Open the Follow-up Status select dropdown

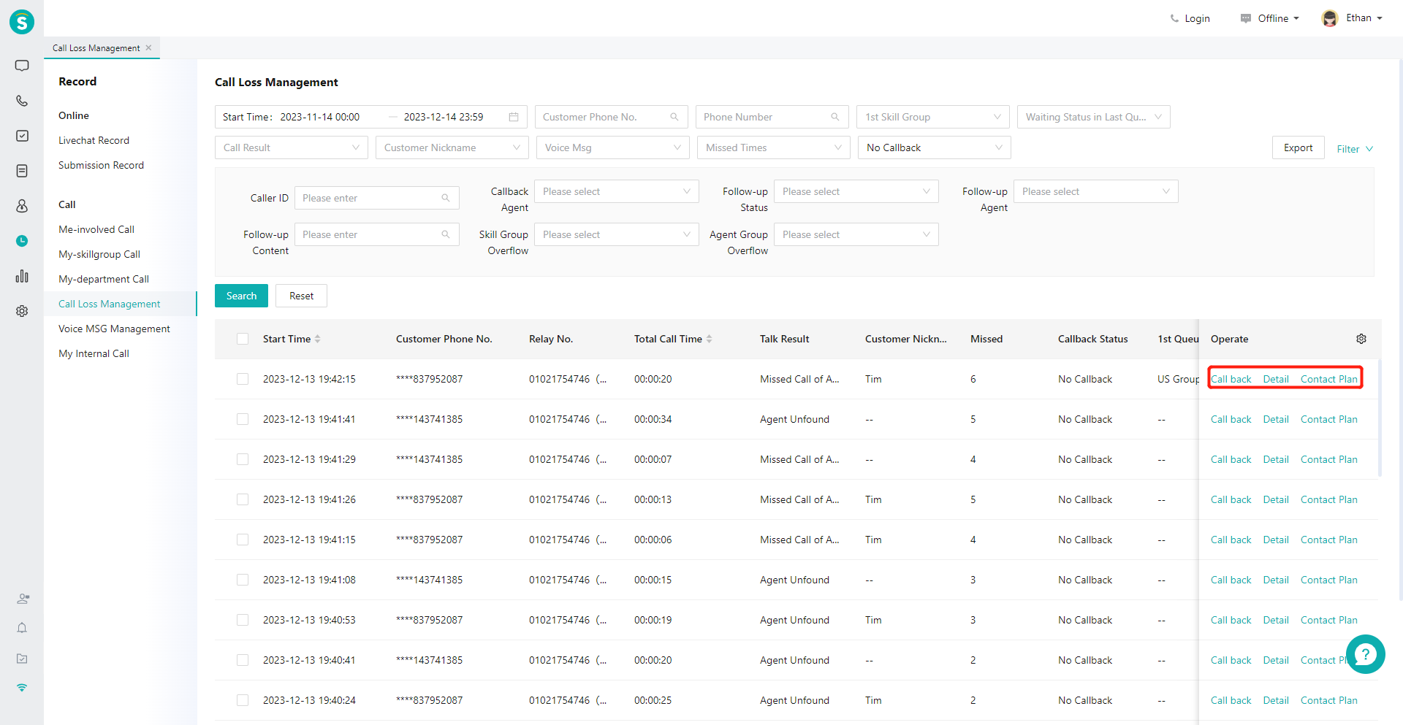click(x=856, y=191)
